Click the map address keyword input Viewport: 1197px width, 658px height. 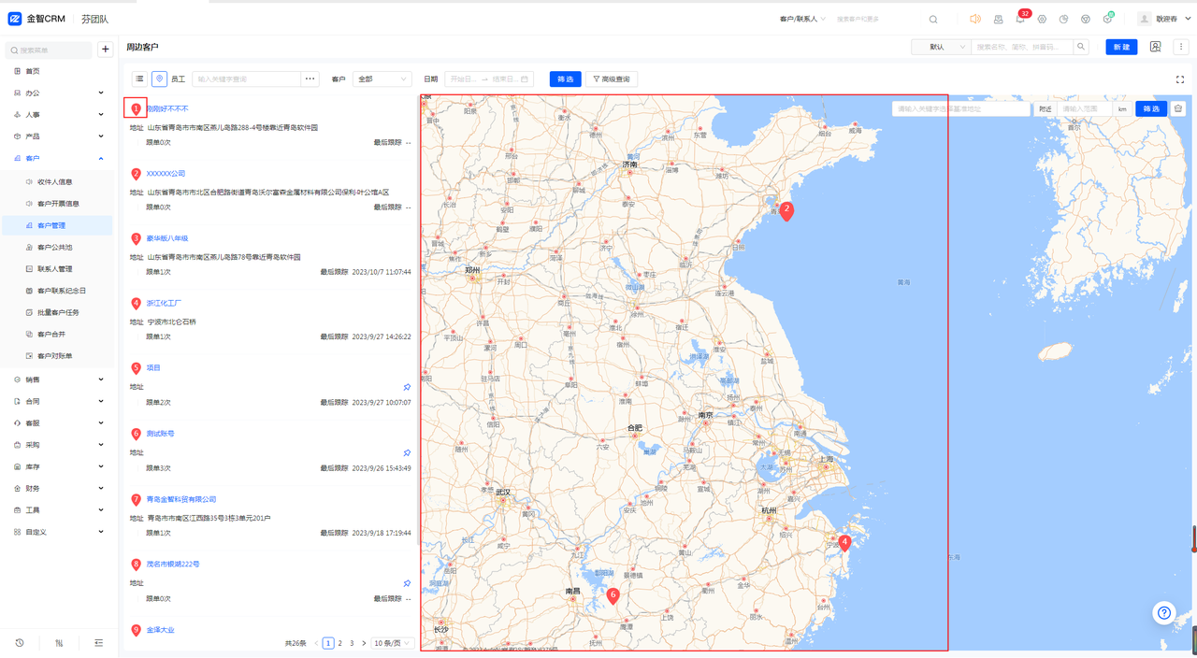coord(961,108)
